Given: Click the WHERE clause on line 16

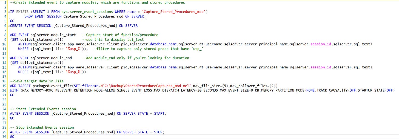Looking at the screenshot, I should [52, 72].
